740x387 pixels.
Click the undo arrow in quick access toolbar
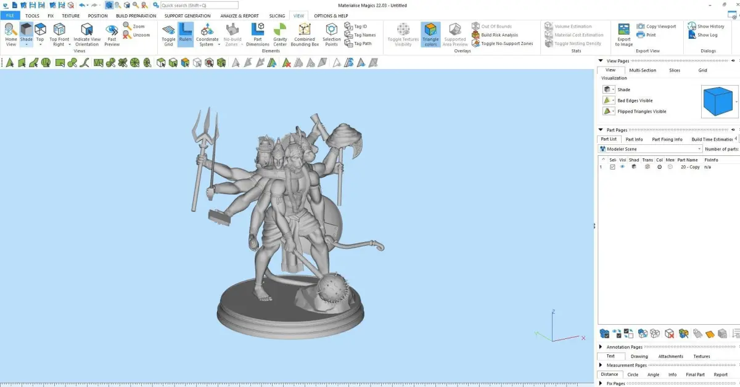tap(81, 6)
